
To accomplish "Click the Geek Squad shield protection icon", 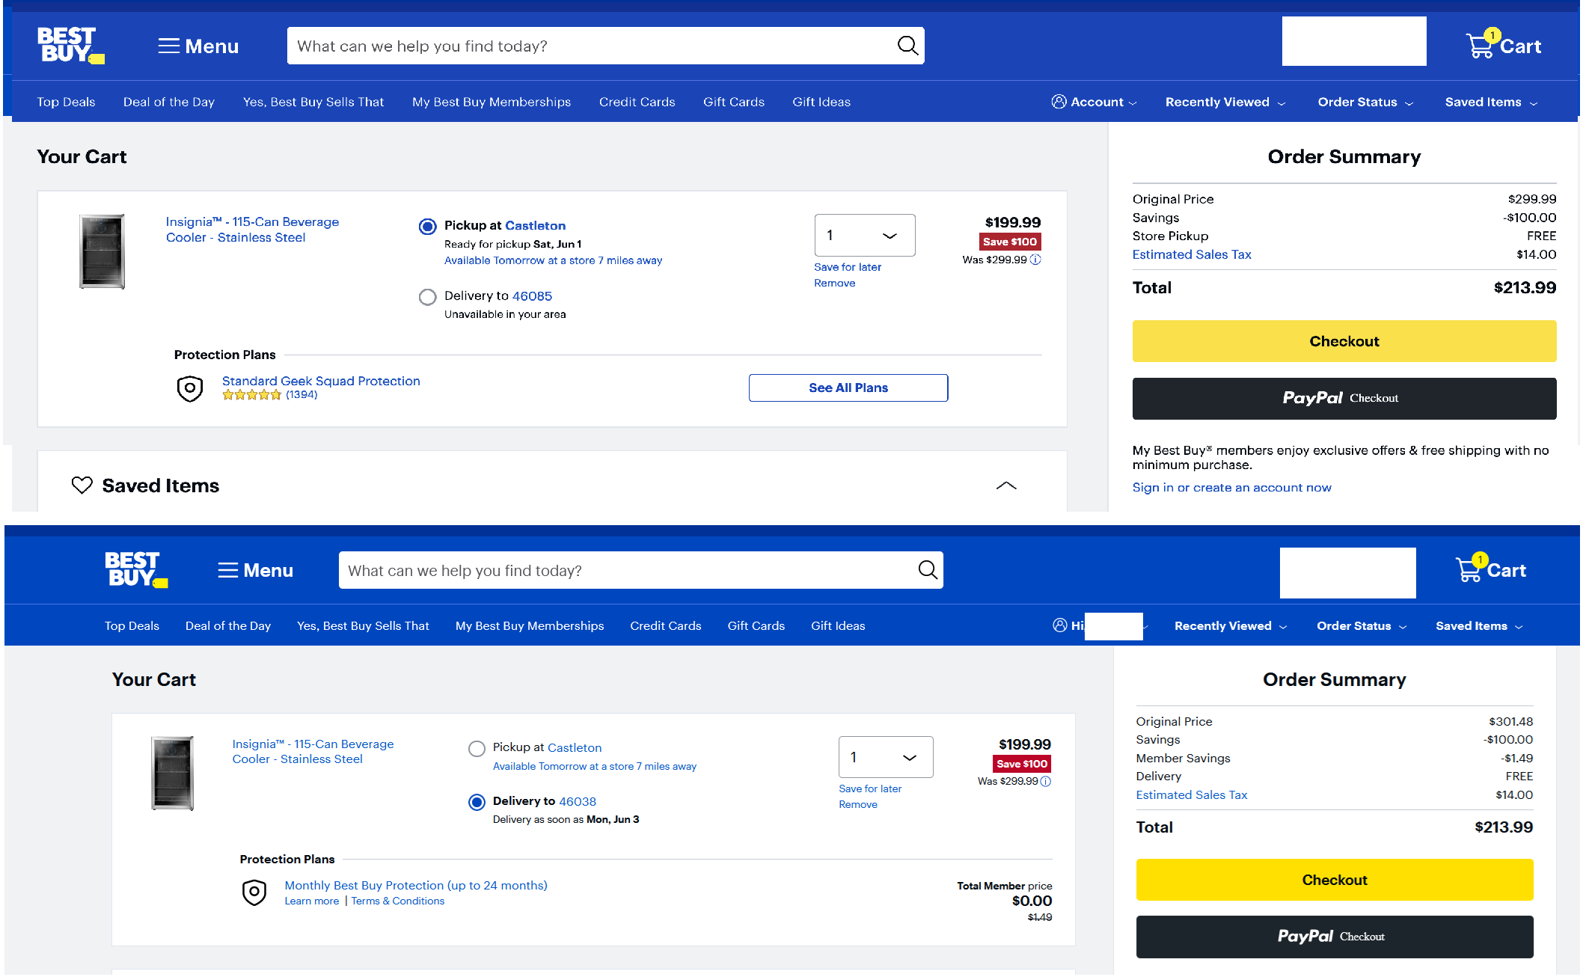I will (190, 388).
